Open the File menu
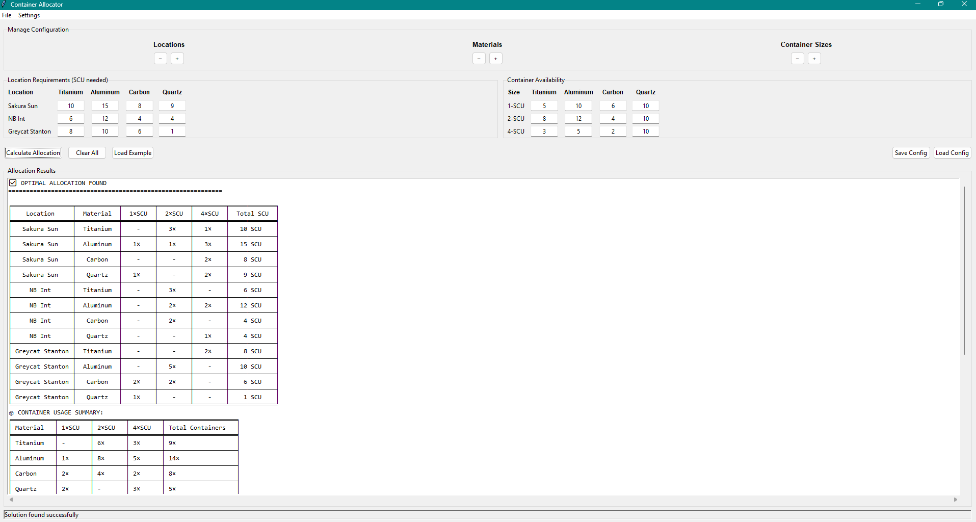The height and width of the screenshot is (522, 976). tap(7, 15)
